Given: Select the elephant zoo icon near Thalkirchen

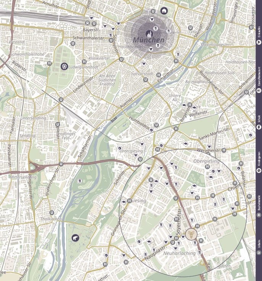Looking at the screenshot, I should pyautogui.click(x=75, y=238).
